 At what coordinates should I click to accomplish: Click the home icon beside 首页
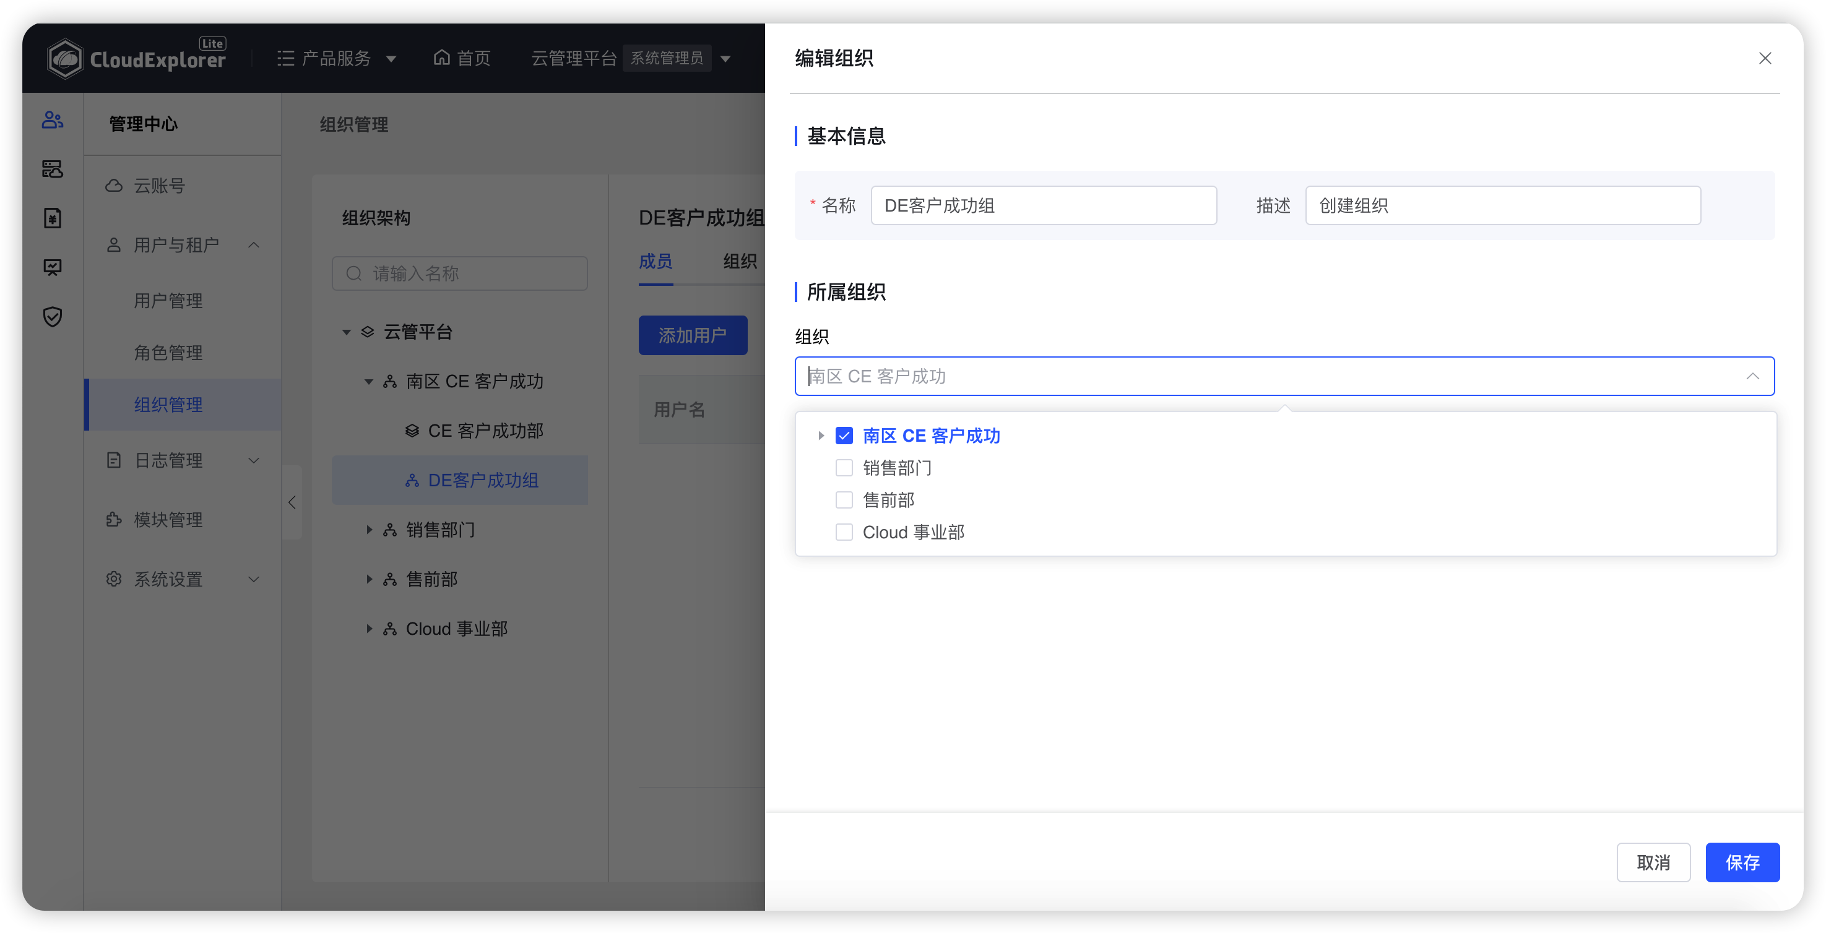tap(441, 58)
